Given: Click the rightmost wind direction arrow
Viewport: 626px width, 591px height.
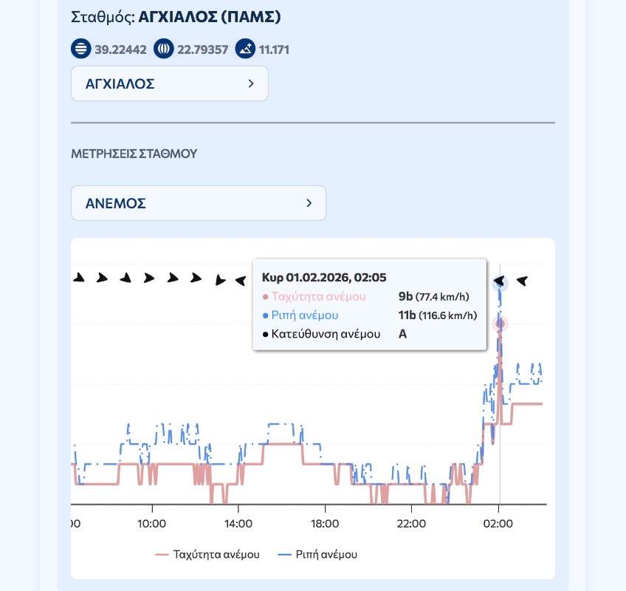Looking at the screenshot, I should 522,281.
